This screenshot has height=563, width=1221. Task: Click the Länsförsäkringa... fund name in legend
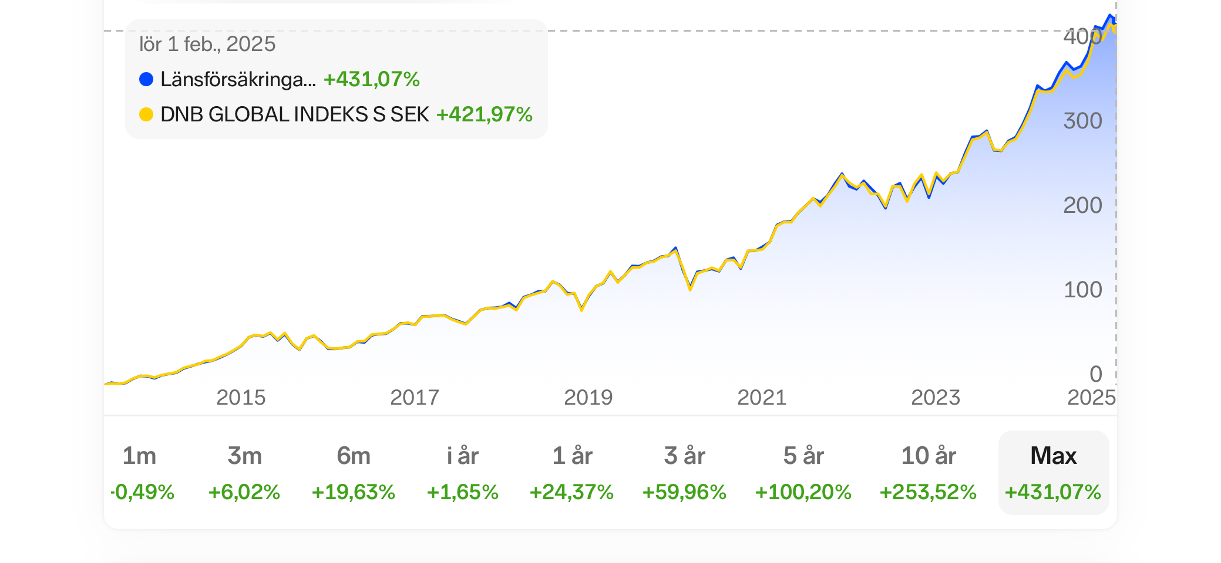tap(238, 79)
